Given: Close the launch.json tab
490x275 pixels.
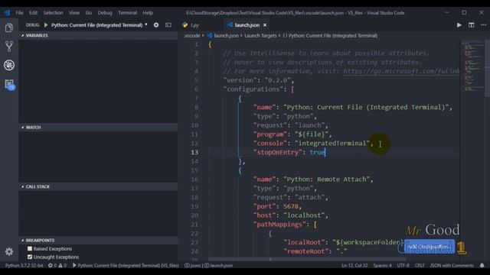Looking at the screenshot, I should [x=265, y=25].
